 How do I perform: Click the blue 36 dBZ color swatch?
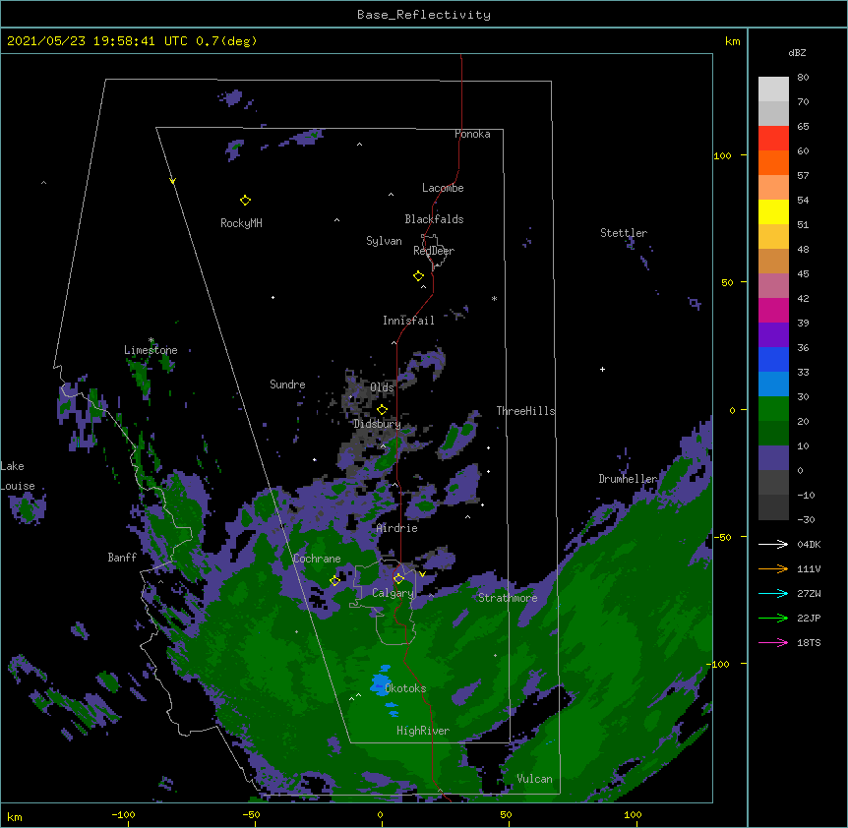(773, 359)
